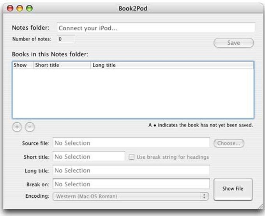
Task: Select the Long title text field
Action: click(131, 170)
